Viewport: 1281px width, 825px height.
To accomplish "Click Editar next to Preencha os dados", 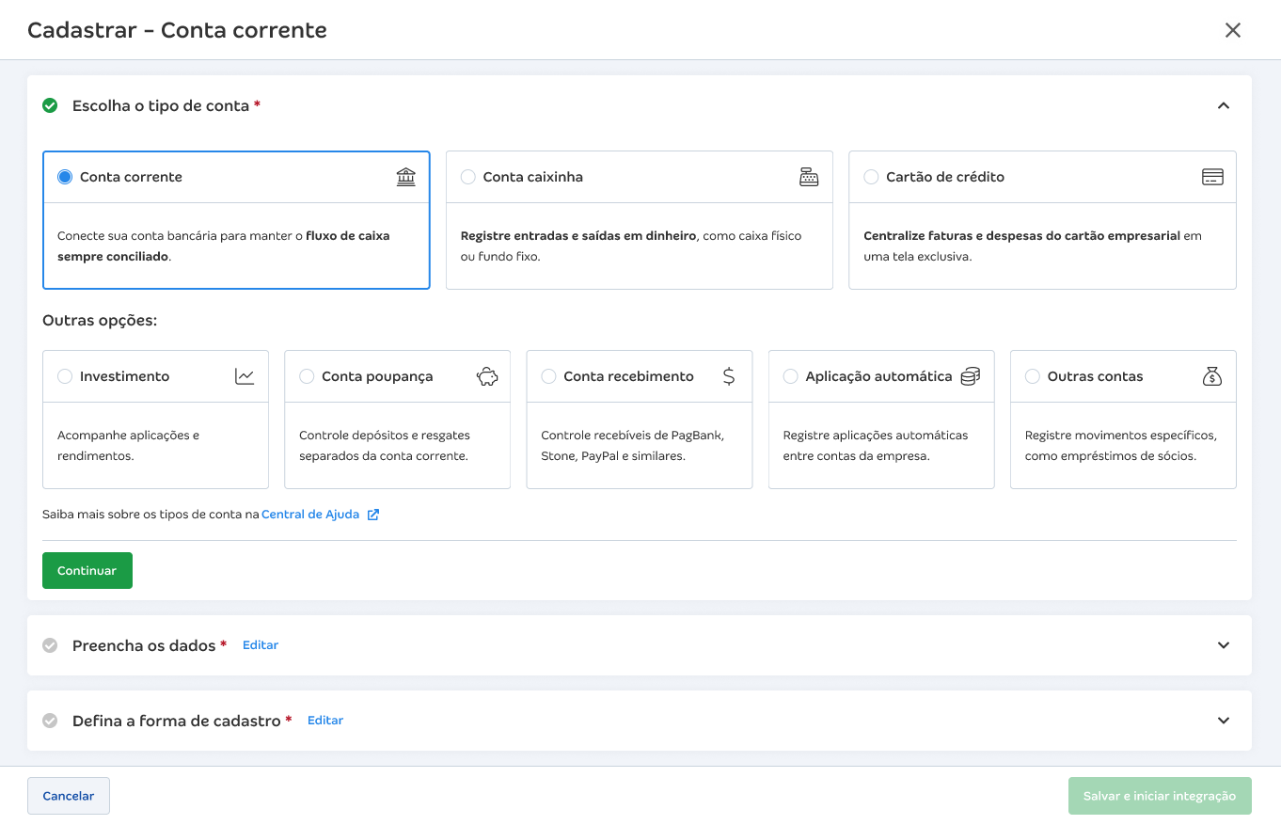I will 261,645.
